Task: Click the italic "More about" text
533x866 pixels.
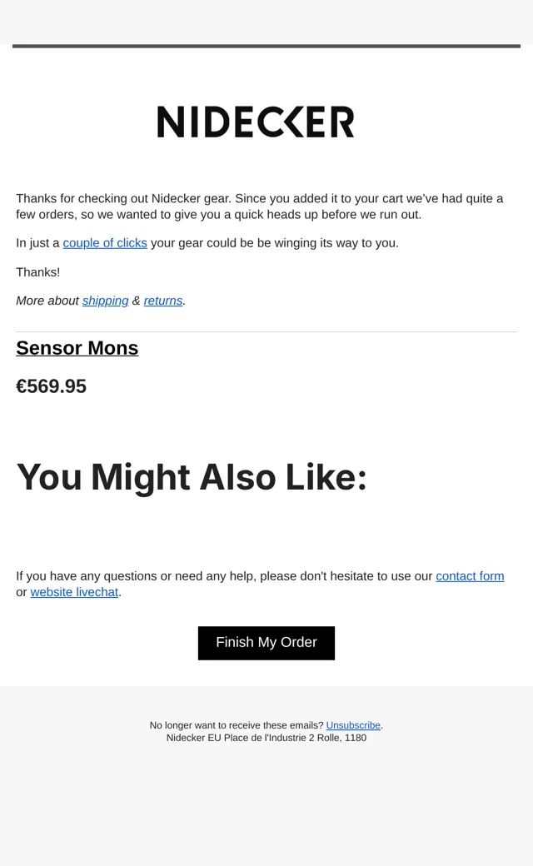Action: tap(47, 301)
